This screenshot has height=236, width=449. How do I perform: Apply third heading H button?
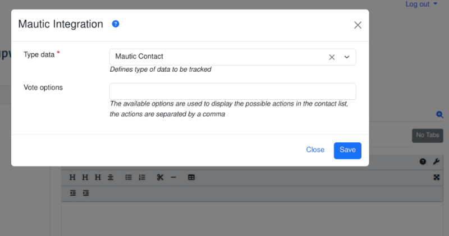pyautogui.click(x=98, y=177)
